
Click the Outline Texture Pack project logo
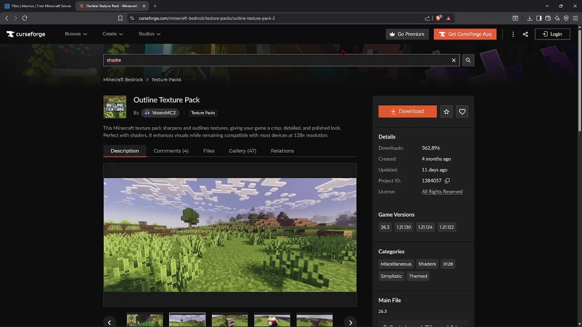click(115, 107)
